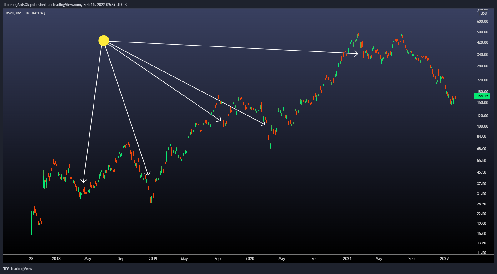Click the 2019 time axis label
The height and width of the screenshot is (274, 497).
click(x=153, y=259)
